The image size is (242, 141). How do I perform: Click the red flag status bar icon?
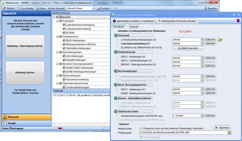pos(60,128)
